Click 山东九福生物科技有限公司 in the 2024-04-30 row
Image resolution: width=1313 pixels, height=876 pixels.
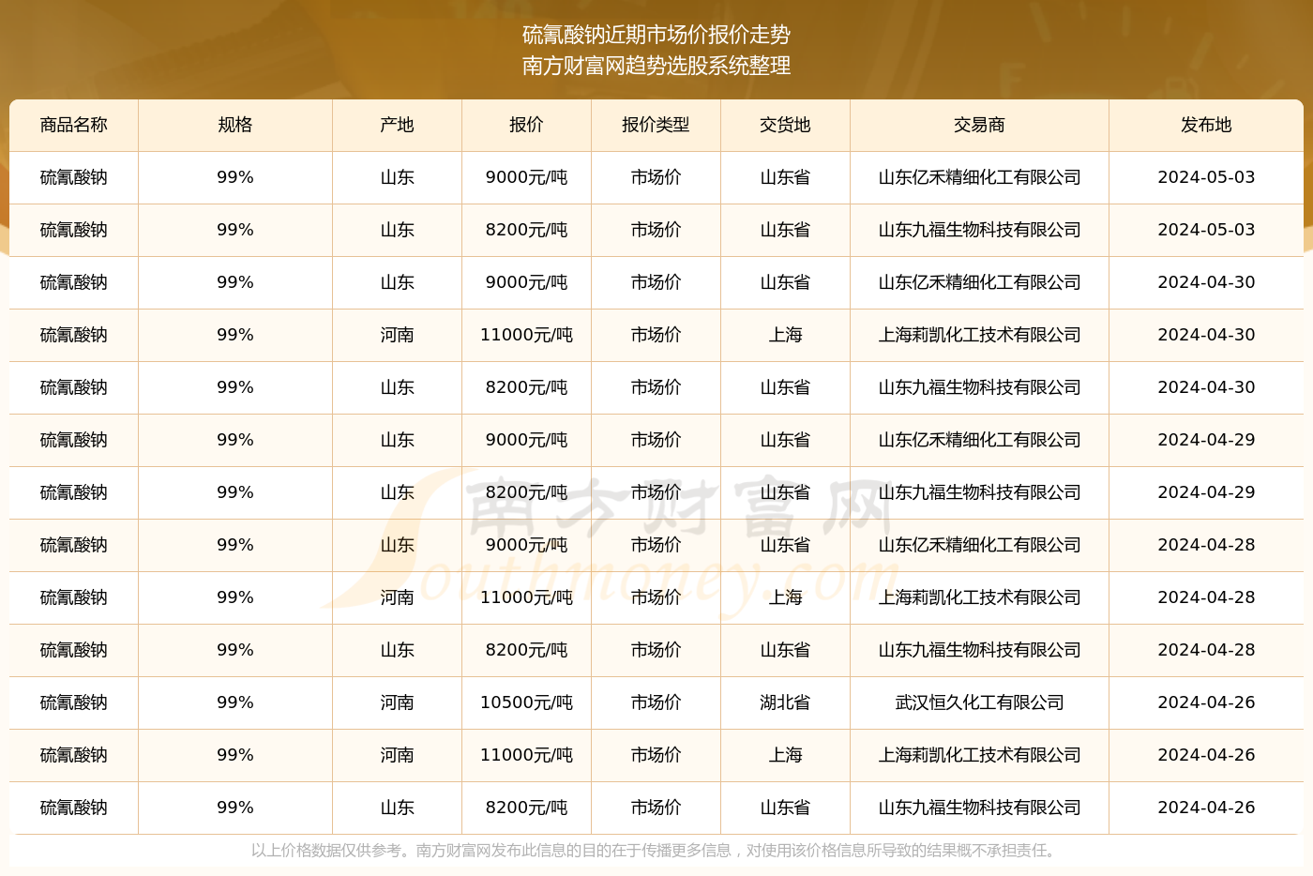pos(980,387)
